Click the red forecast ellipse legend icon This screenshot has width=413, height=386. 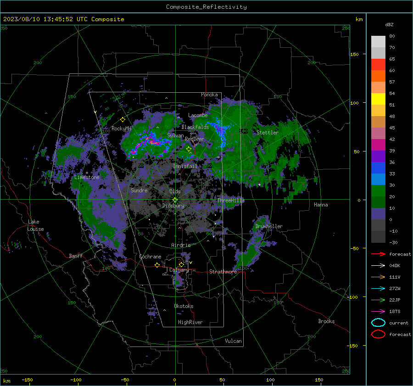pyautogui.click(x=378, y=334)
